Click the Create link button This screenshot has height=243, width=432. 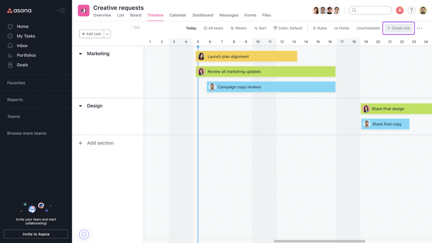398,28
